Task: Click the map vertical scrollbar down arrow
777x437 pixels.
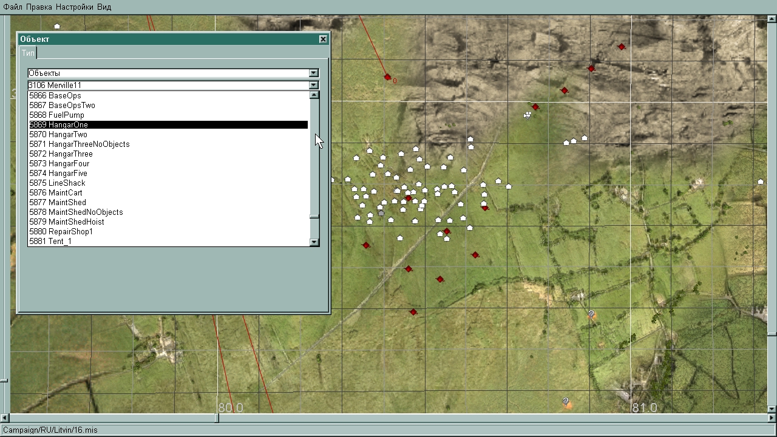Action: [772, 410]
